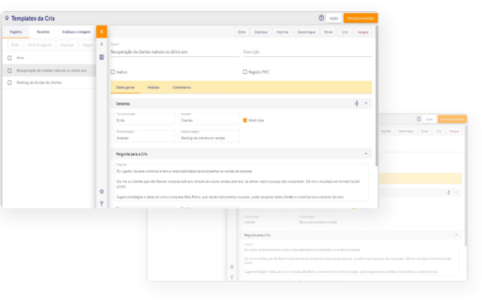This screenshot has height=301, width=482.
Task: Click Descarregue in the background window
Action: click(406, 131)
